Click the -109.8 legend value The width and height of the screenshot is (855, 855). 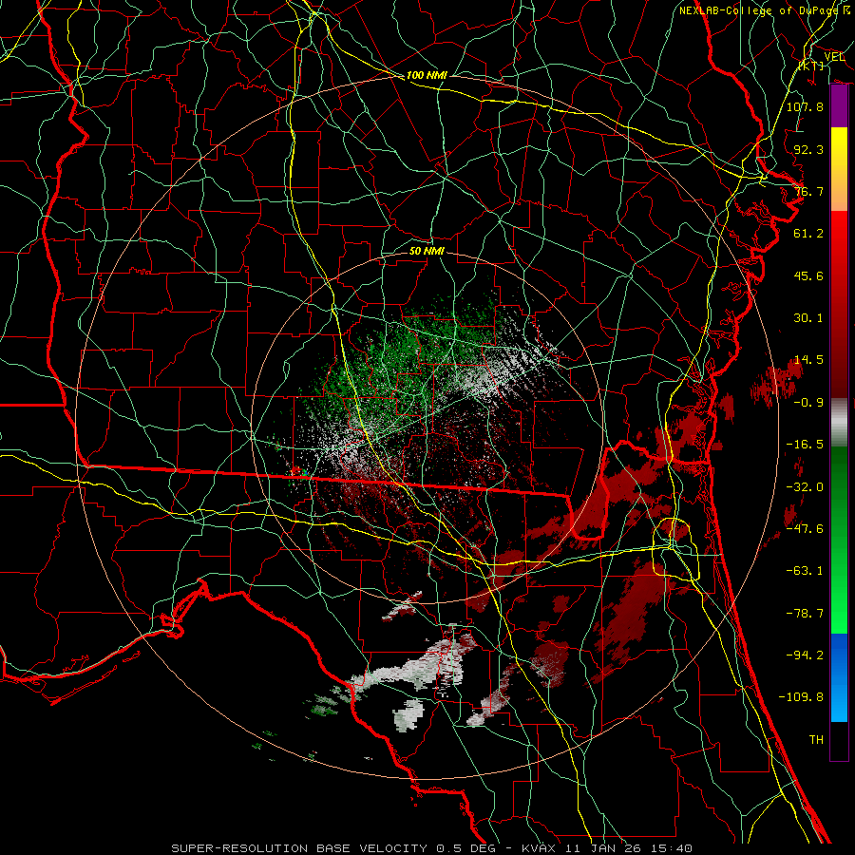click(x=801, y=697)
